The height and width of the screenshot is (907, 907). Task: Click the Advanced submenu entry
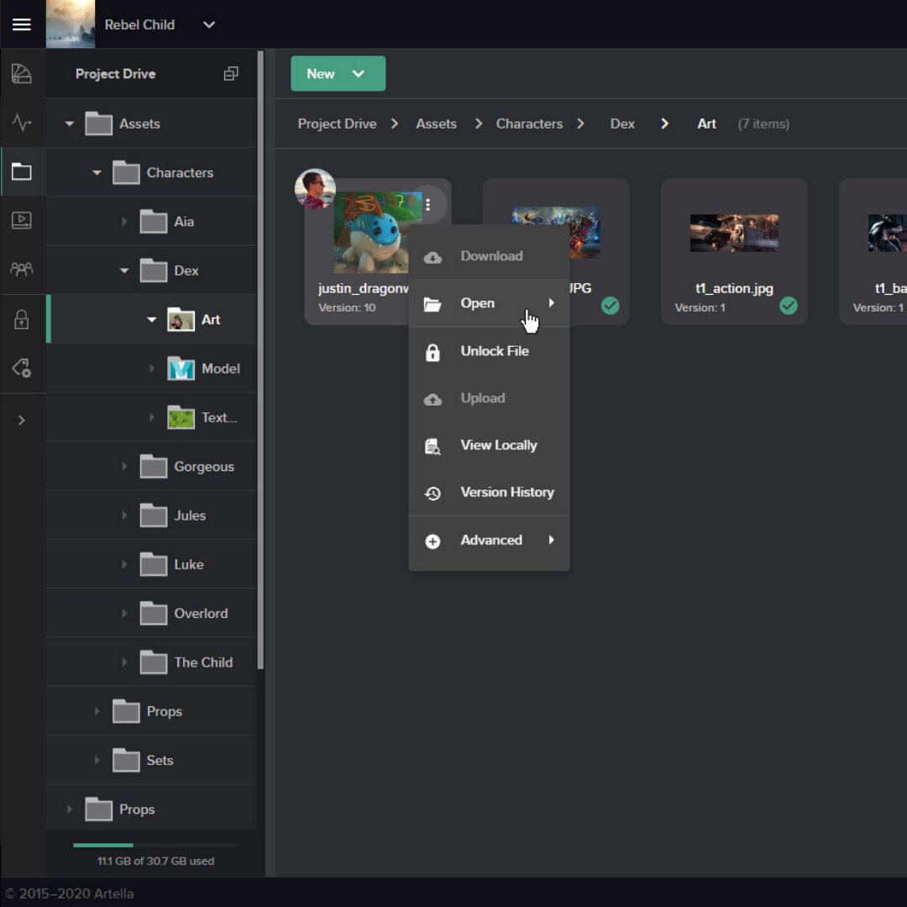[x=490, y=540]
